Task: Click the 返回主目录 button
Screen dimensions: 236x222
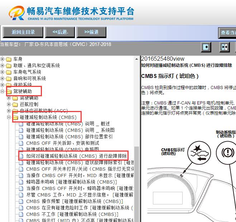Action: click(23, 32)
